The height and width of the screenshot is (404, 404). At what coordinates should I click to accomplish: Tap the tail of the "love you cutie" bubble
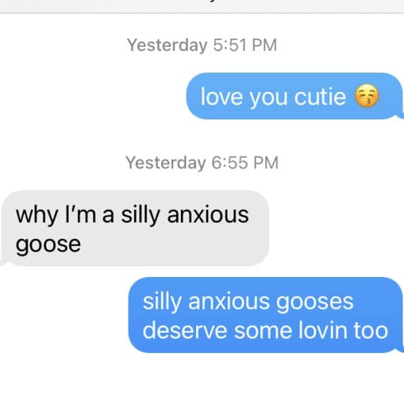click(400, 115)
